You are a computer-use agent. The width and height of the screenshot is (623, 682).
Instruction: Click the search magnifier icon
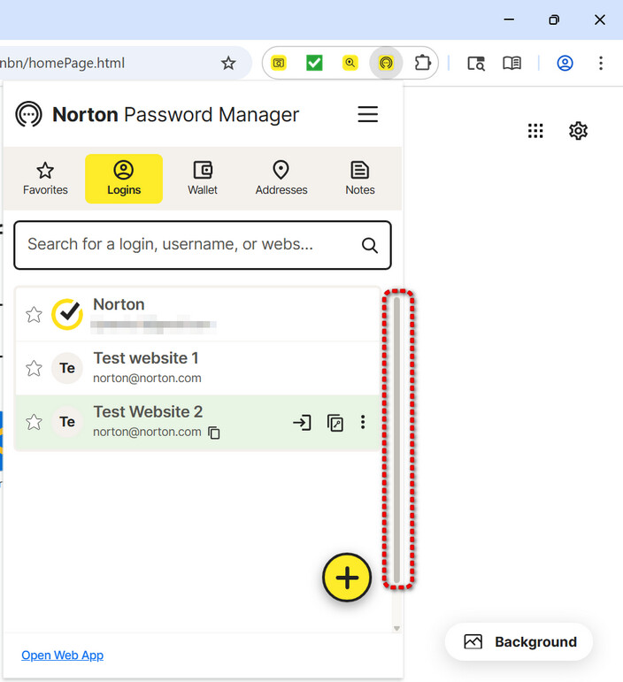pos(369,246)
